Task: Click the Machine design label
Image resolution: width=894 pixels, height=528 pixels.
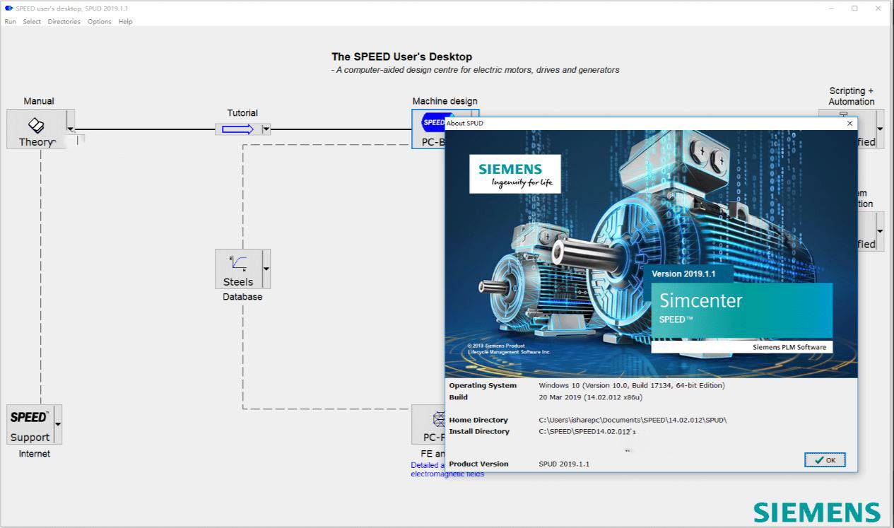Action: pyautogui.click(x=445, y=101)
